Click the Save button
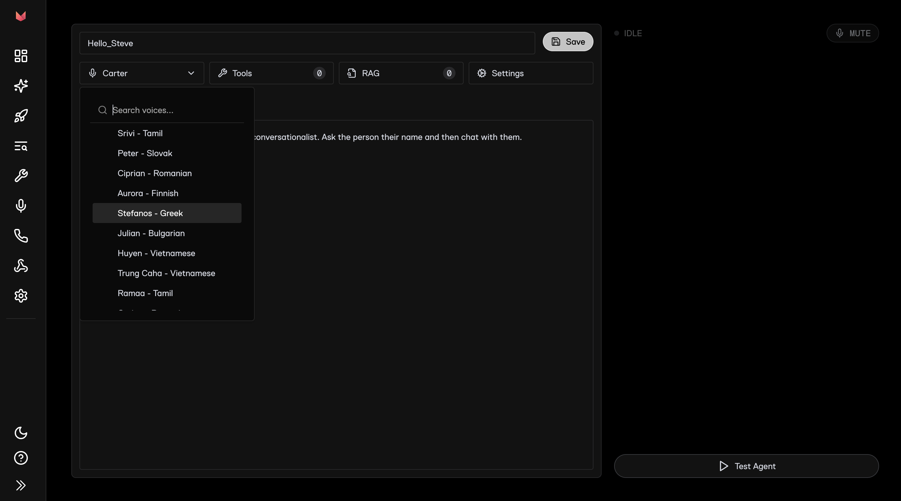 coord(568,42)
